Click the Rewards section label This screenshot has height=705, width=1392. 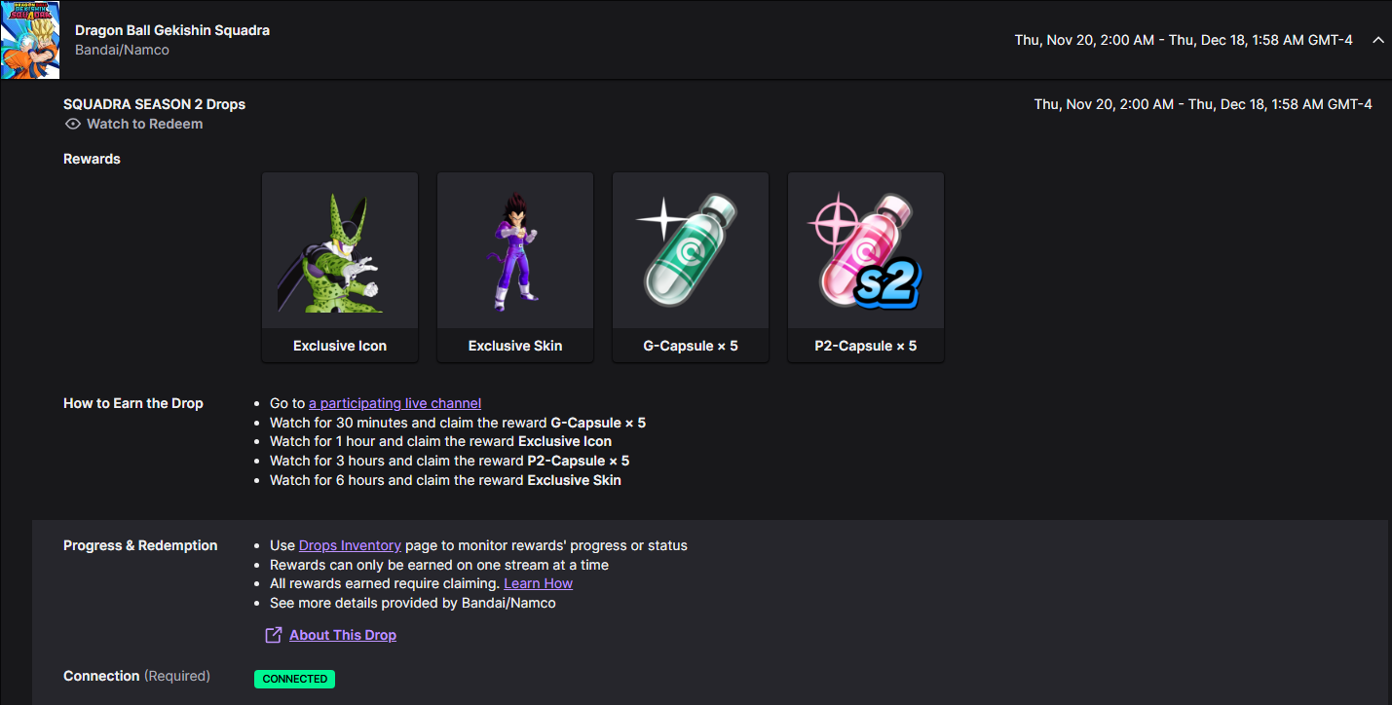click(x=92, y=159)
